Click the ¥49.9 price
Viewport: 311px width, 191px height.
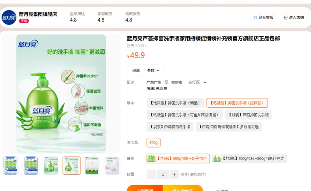(136, 55)
